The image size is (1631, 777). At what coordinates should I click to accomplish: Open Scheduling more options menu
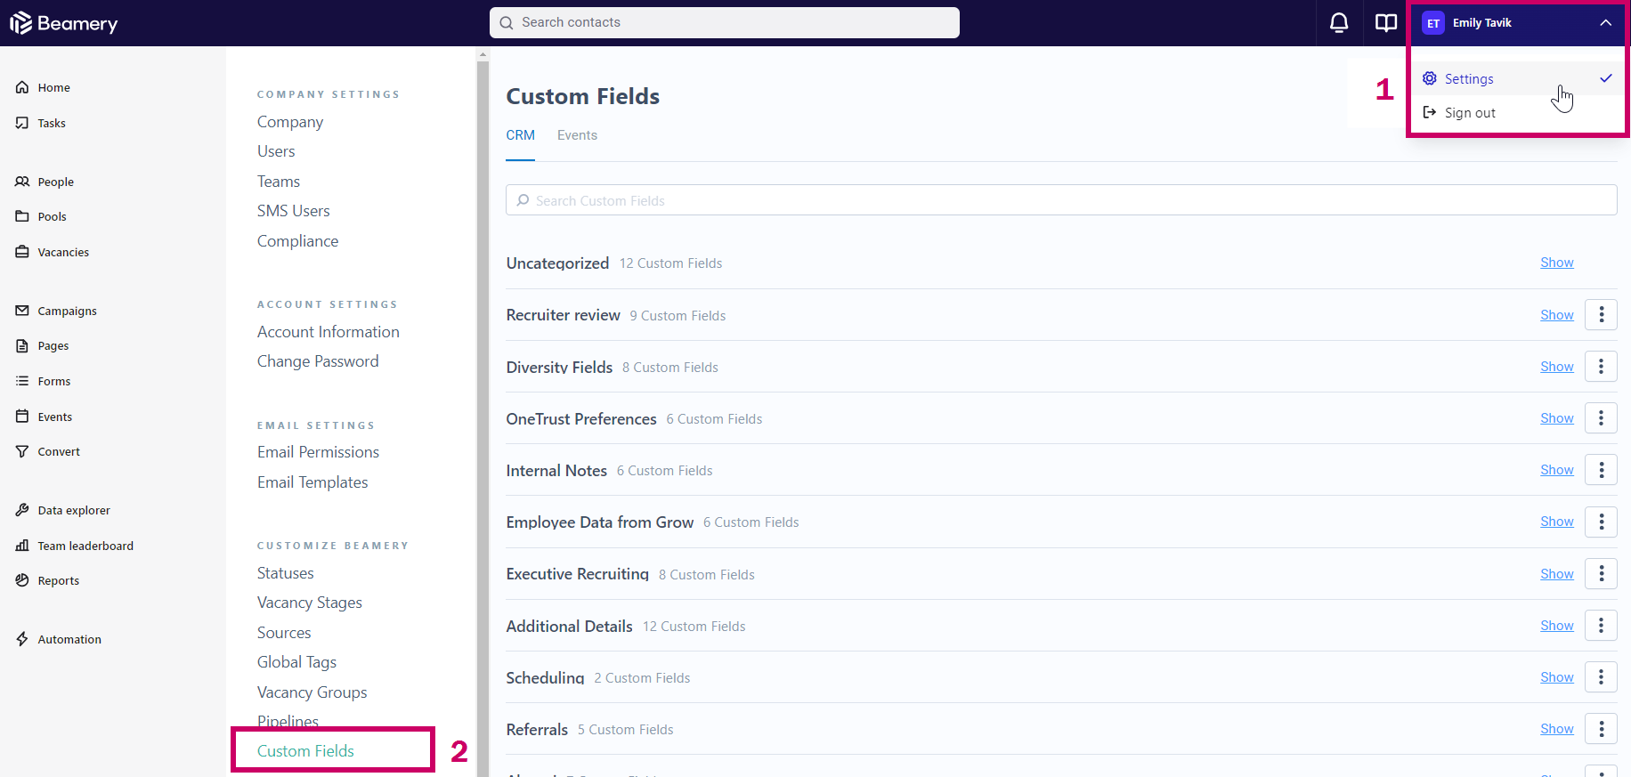tap(1601, 676)
